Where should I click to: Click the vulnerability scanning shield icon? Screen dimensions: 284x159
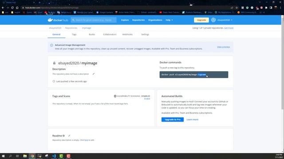click(115, 96)
